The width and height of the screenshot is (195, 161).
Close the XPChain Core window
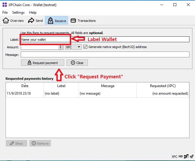(188, 5)
